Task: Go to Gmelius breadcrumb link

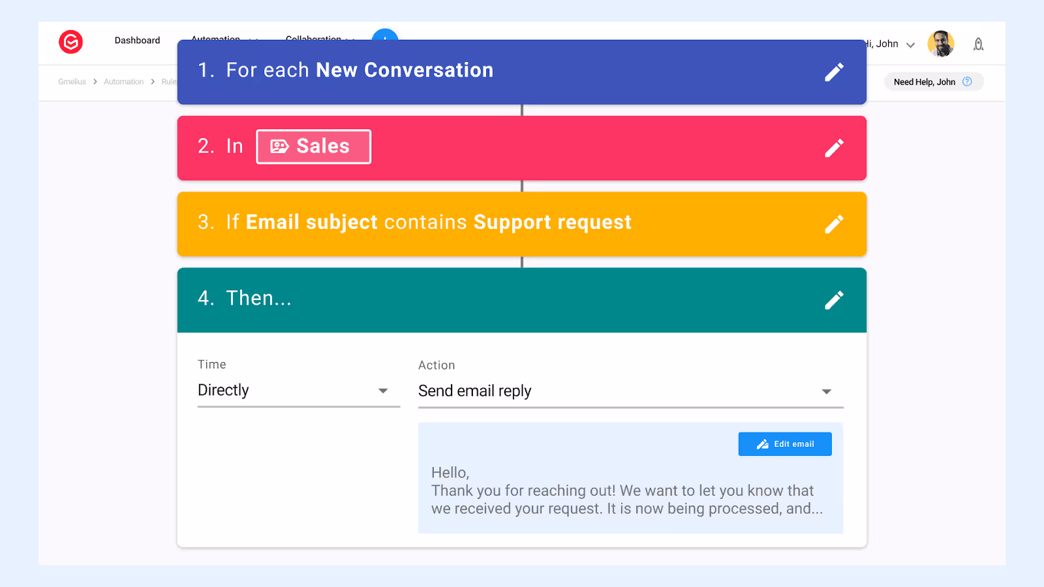Action: point(72,82)
